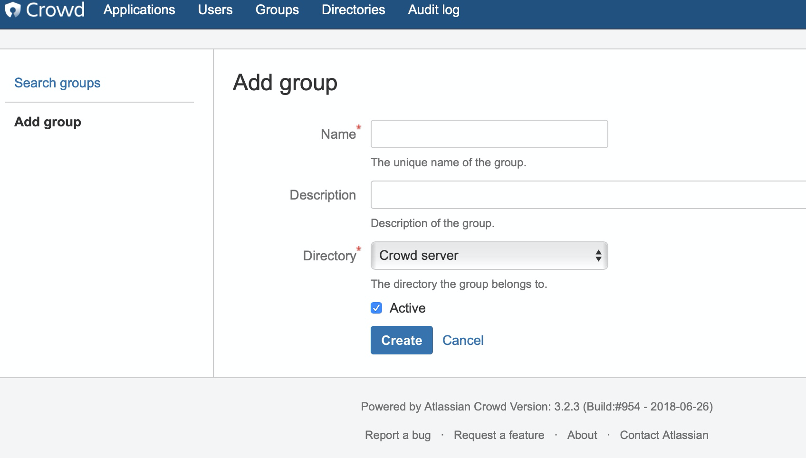Open the Groups section
Viewport: 806px width, 458px height.
277,10
